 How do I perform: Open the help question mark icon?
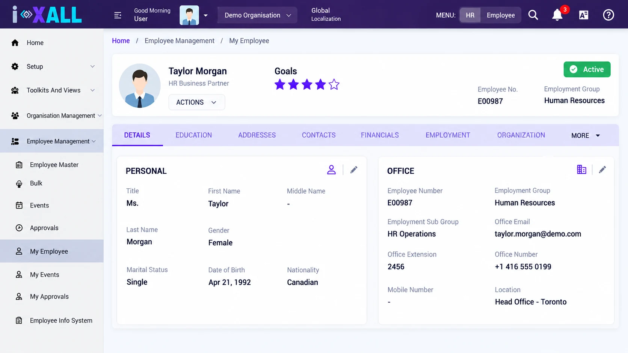coord(608,15)
